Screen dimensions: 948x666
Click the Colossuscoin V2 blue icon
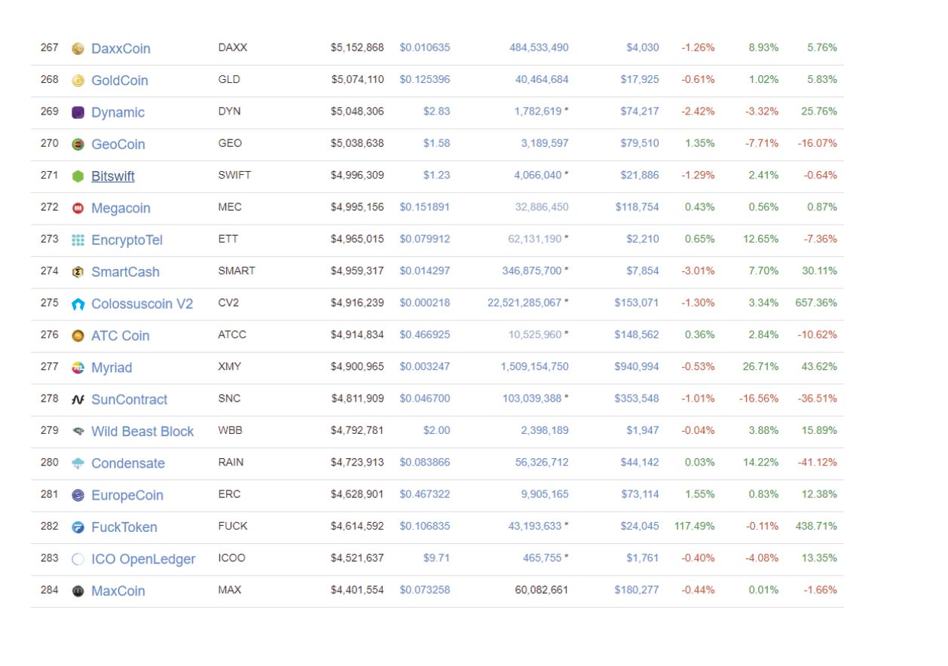click(78, 304)
